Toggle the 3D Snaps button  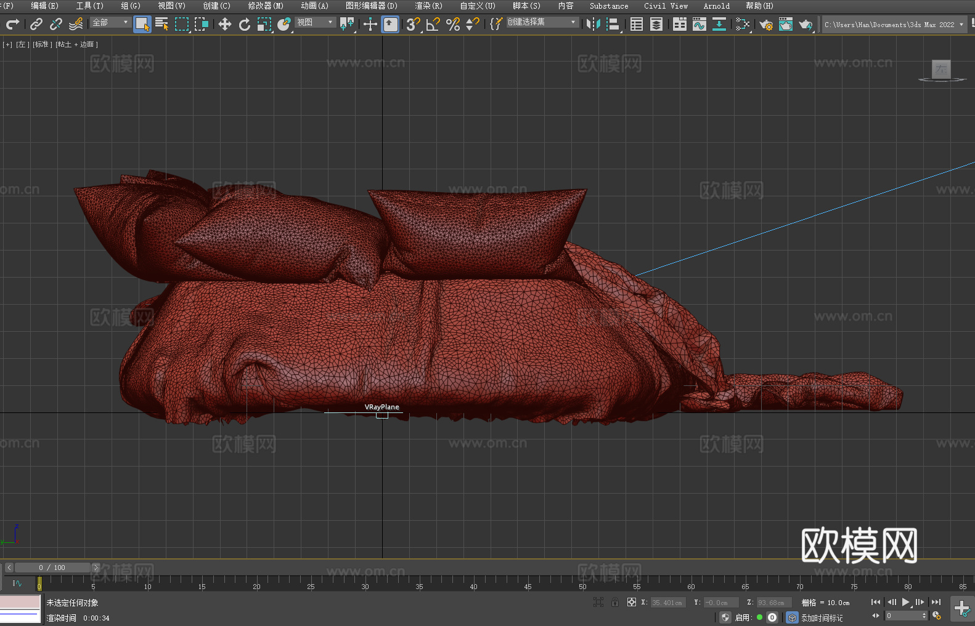tap(412, 24)
